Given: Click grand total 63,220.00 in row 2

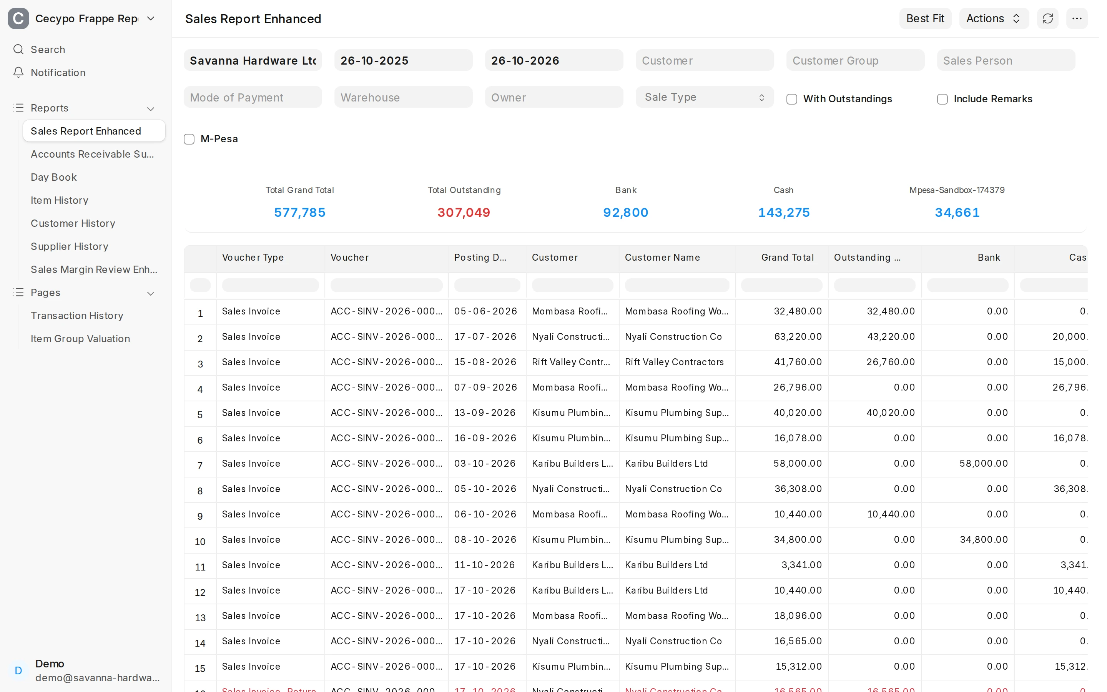Looking at the screenshot, I should [x=797, y=336].
